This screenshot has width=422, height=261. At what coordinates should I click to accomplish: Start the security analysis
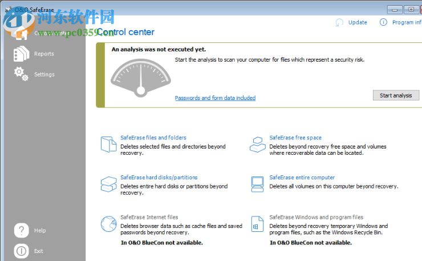(x=396, y=95)
